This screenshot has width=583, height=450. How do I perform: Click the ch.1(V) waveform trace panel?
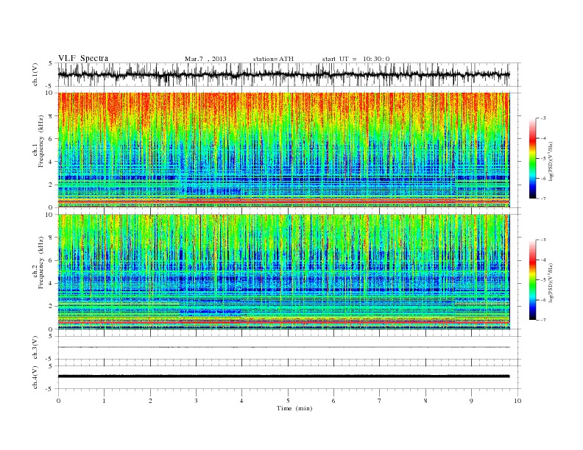click(289, 74)
